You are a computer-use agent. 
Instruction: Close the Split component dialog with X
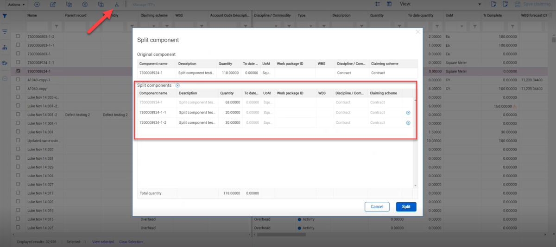[417, 32]
